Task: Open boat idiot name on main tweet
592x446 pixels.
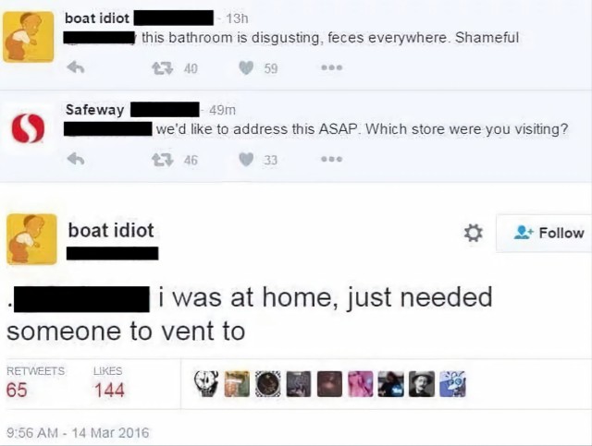Action: coord(111,230)
